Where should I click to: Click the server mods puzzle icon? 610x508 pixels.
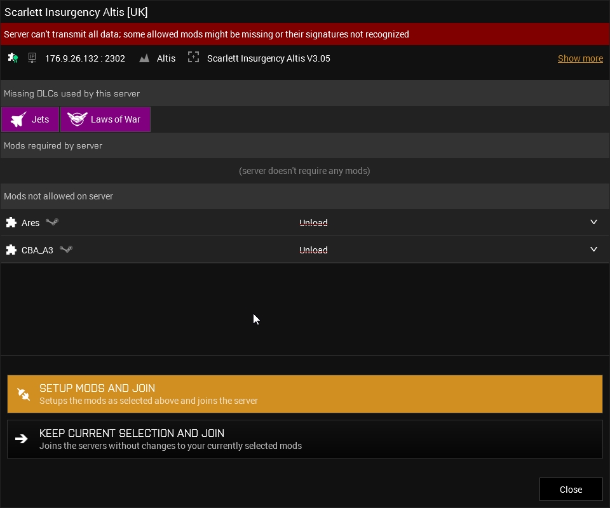click(x=13, y=58)
